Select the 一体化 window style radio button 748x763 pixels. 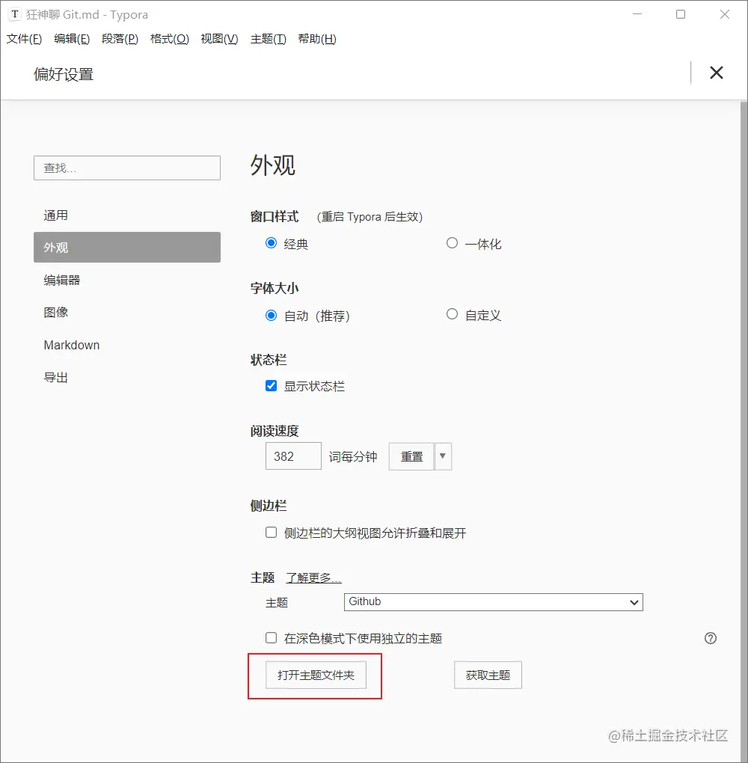tap(452, 243)
